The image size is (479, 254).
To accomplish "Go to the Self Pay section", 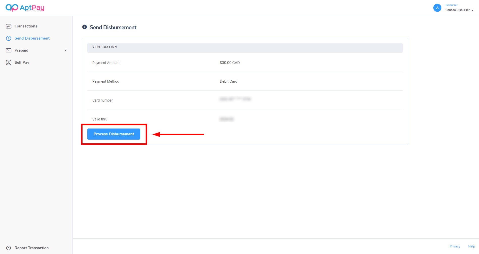I will coord(22,62).
